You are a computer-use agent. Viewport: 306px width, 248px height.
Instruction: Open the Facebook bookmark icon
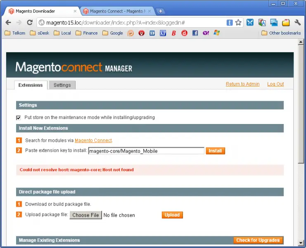(x=195, y=33)
